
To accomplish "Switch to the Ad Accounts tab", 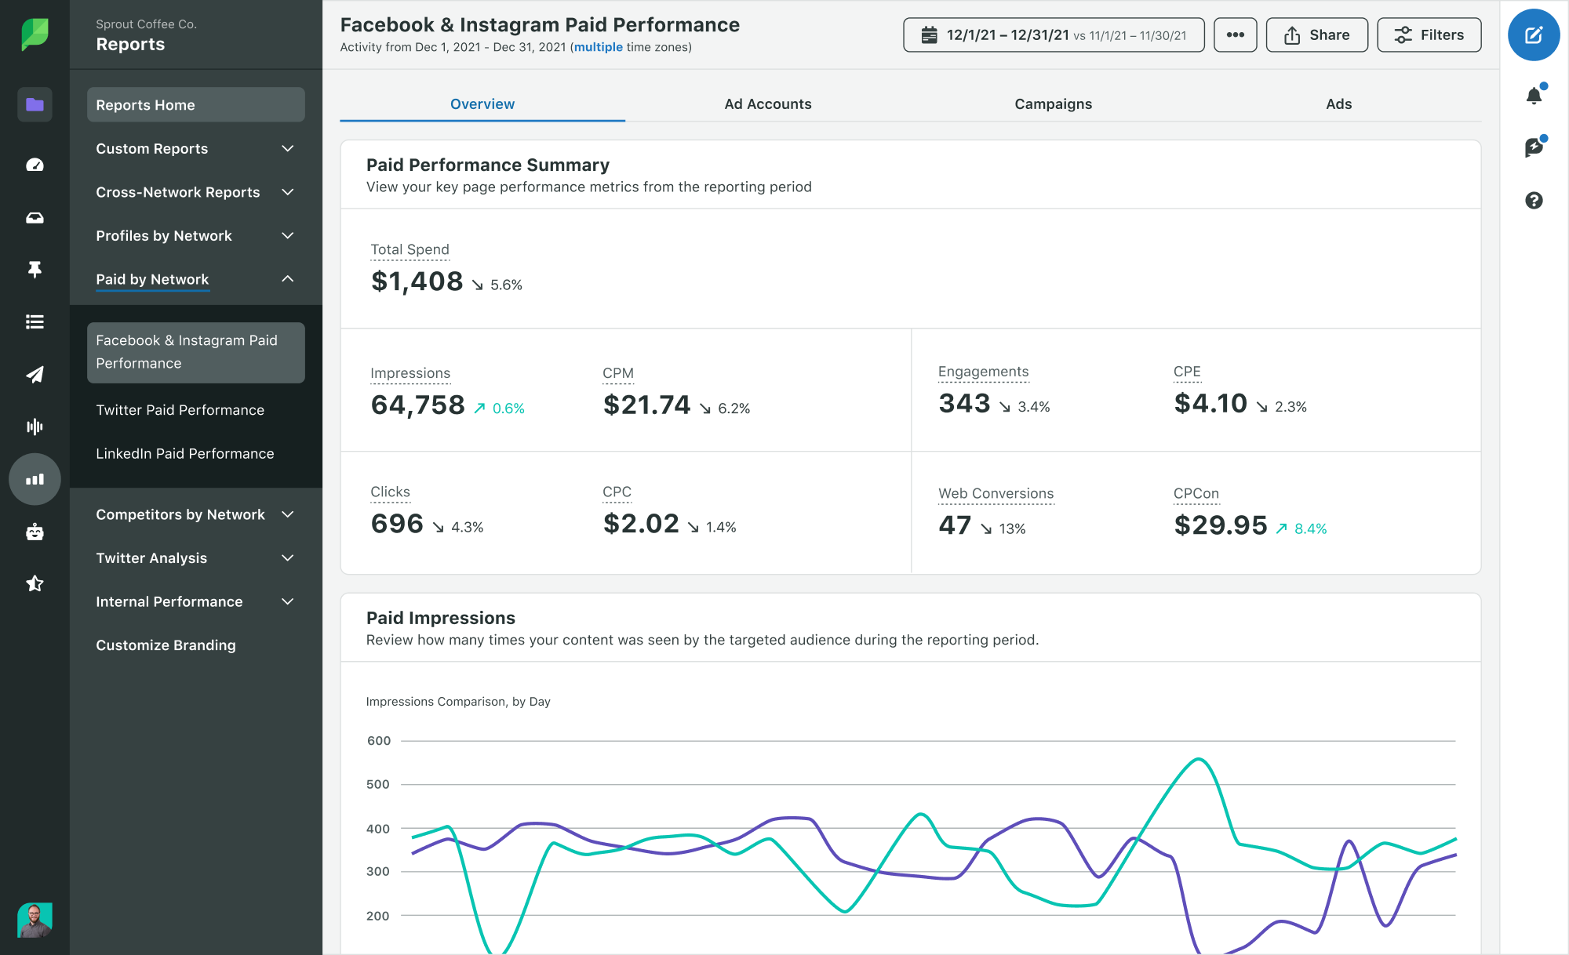I will [768, 104].
